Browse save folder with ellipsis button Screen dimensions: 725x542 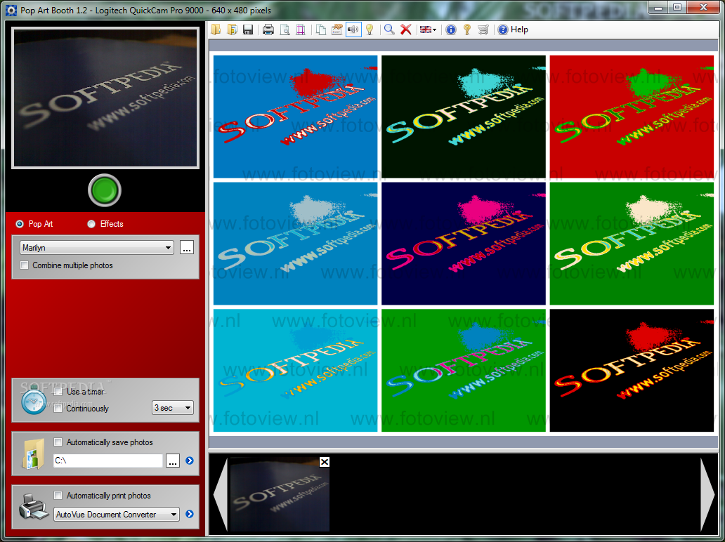(x=173, y=461)
